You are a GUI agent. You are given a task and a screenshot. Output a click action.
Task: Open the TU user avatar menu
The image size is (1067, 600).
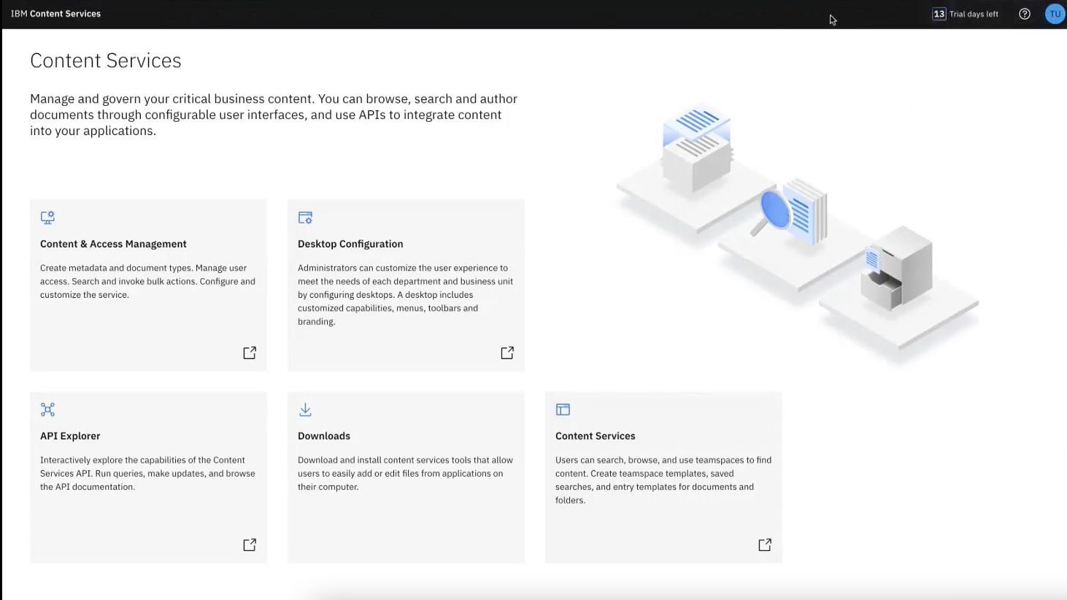pos(1055,14)
